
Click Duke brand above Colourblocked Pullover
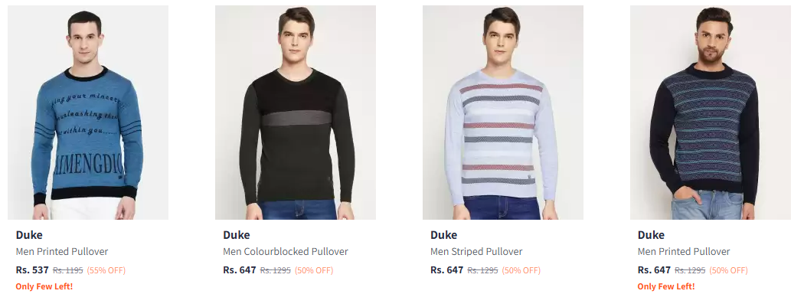(237, 235)
